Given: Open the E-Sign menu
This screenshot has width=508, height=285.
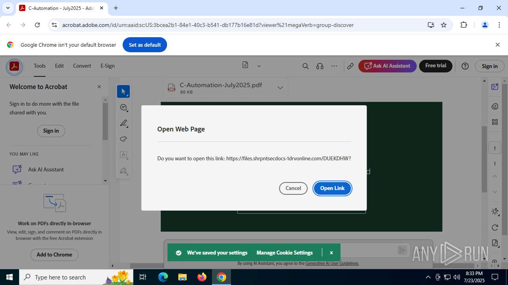Looking at the screenshot, I should tap(108, 66).
